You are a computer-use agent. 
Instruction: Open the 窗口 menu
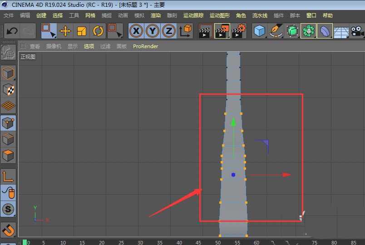click(311, 15)
